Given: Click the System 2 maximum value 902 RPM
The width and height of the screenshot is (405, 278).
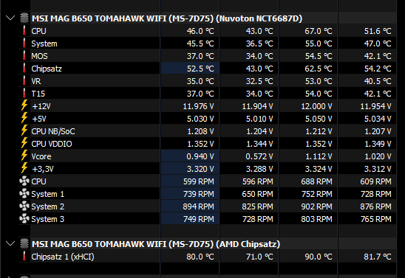Looking at the screenshot, I should coord(316,206).
